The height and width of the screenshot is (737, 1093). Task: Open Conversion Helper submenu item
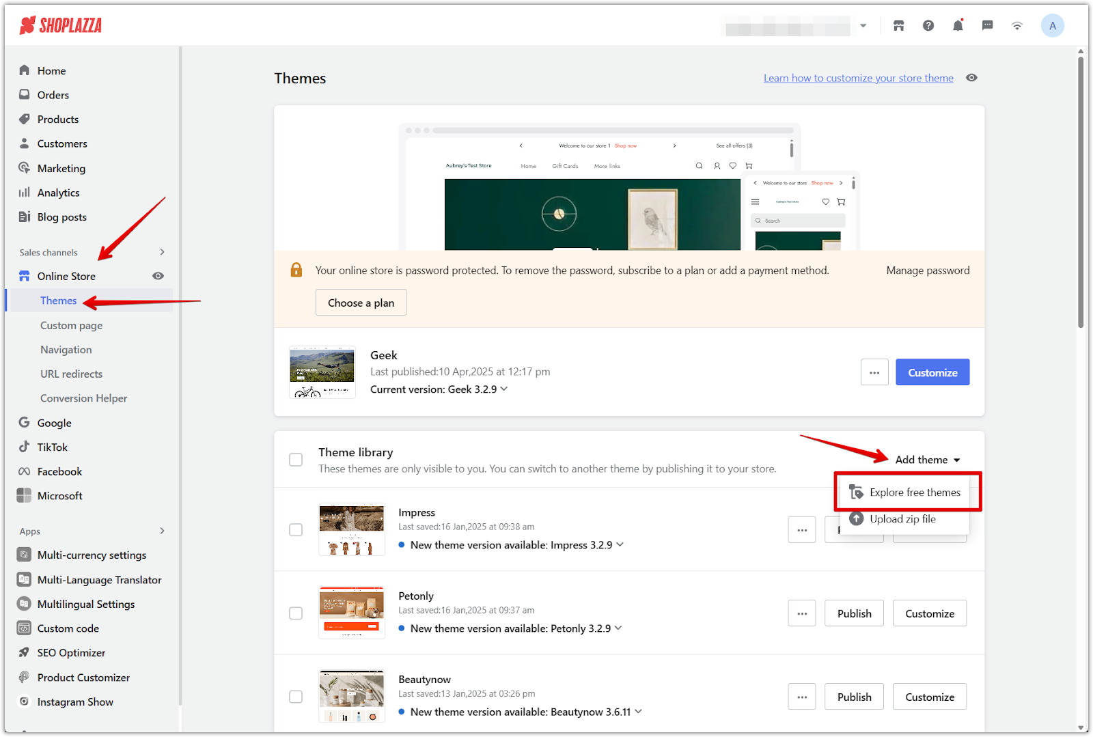83,398
